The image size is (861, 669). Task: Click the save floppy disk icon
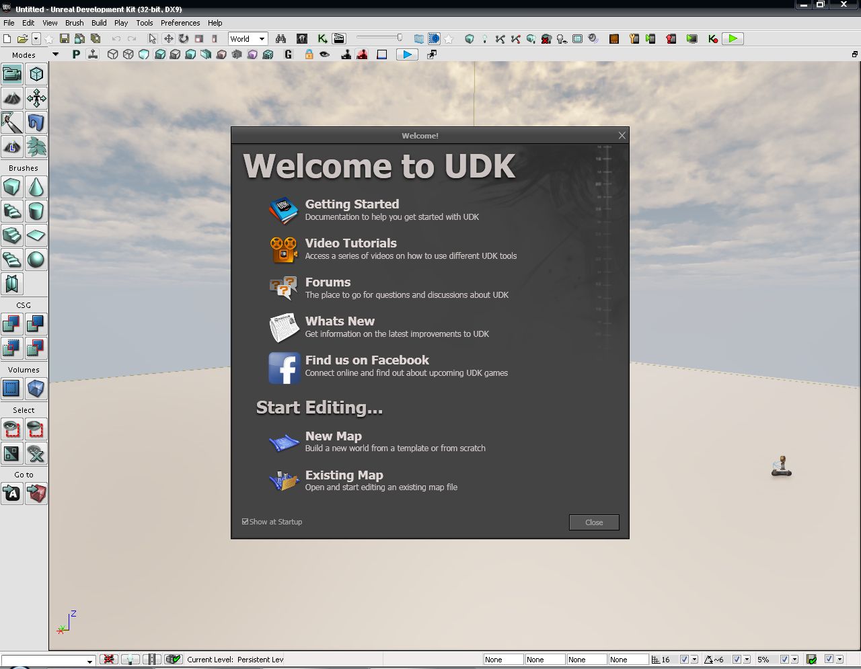tap(65, 39)
